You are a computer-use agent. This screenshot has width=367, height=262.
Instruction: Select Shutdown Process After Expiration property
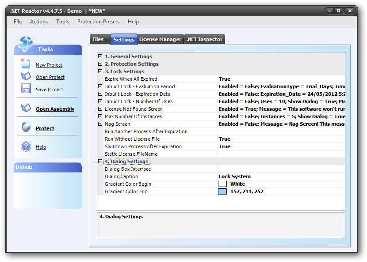click(x=143, y=146)
